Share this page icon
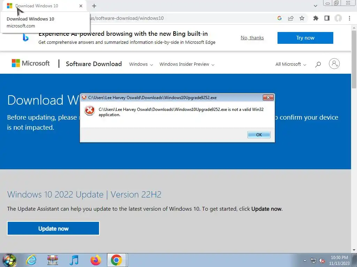 [x=291, y=18]
